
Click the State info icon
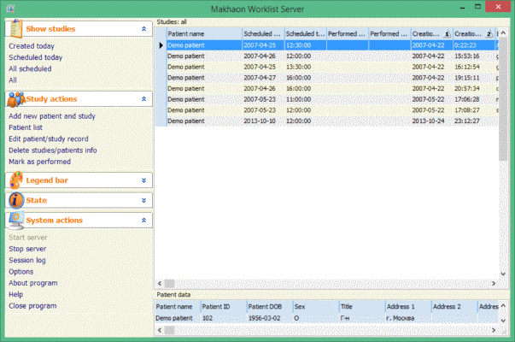(x=16, y=200)
